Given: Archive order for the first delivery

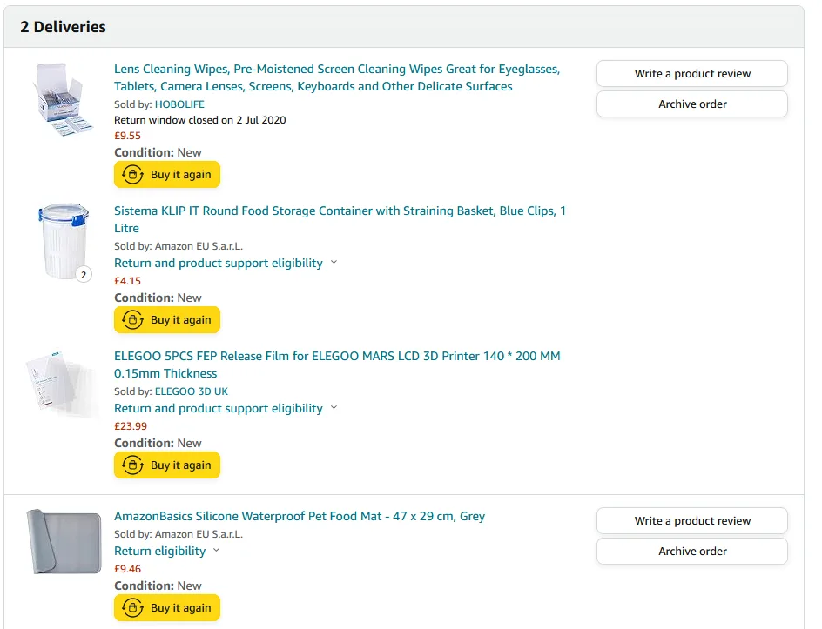Looking at the screenshot, I should tap(692, 104).
